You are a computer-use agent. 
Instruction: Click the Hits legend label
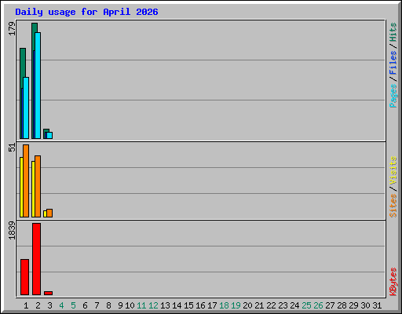[393, 32]
